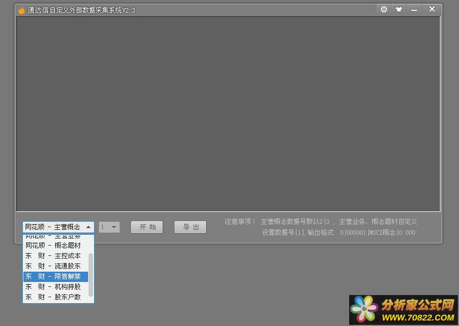459x326 pixels.
Task: Open the settings gear in title bar
Action: [x=384, y=9]
